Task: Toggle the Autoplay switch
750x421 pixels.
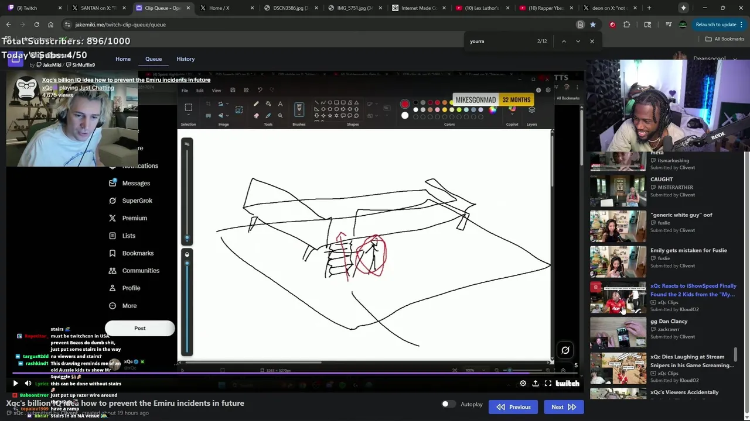Action: pyautogui.click(x=448, y=404)
